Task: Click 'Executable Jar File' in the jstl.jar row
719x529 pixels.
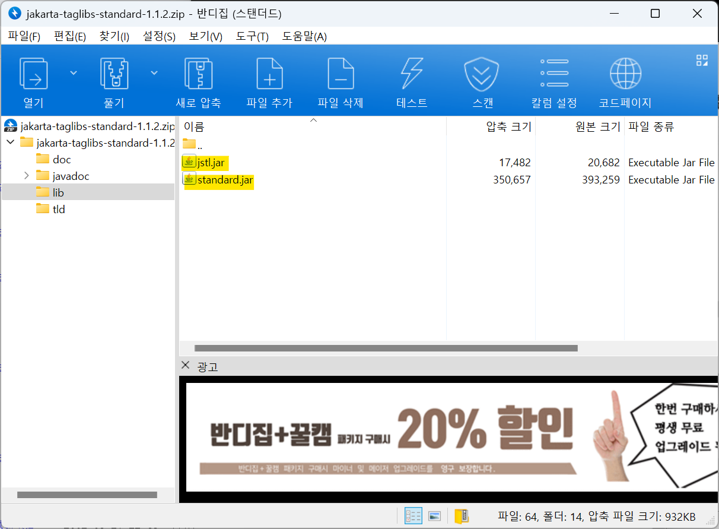Action: point(672,162)
